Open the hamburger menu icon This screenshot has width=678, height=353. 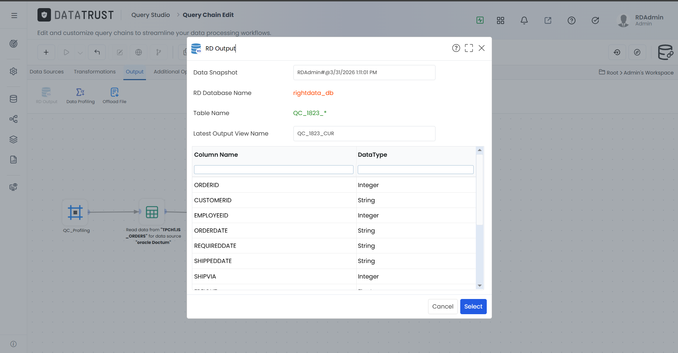click(14, 16)
